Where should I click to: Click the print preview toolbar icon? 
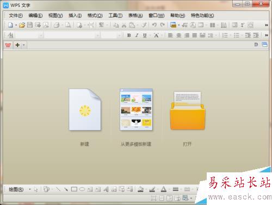[x=68, y=25]
